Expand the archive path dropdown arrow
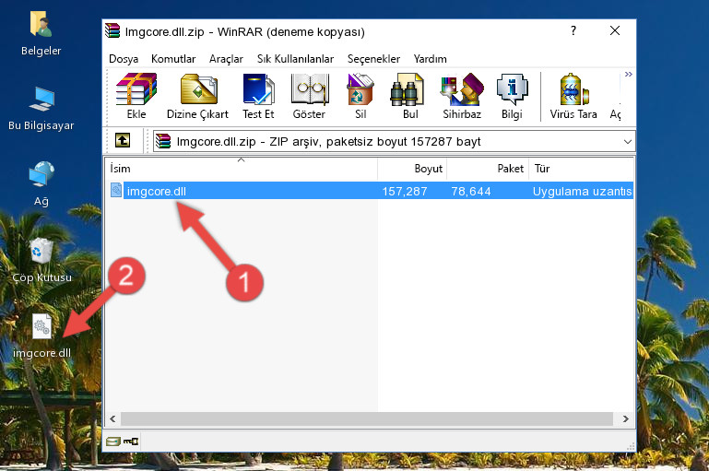Viewport: 709px width, 471px height. click(628, 141)
